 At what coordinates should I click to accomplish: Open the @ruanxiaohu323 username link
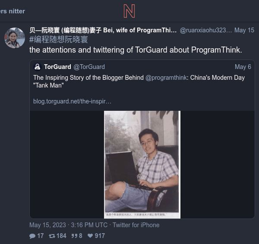(205, 30)
